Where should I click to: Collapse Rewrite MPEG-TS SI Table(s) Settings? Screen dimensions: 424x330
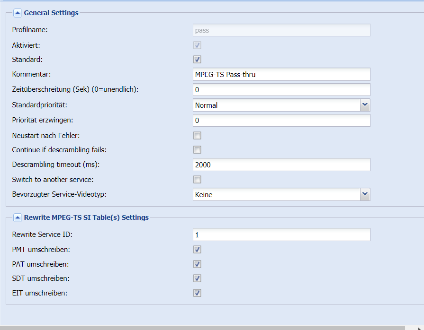pos(18,217)
